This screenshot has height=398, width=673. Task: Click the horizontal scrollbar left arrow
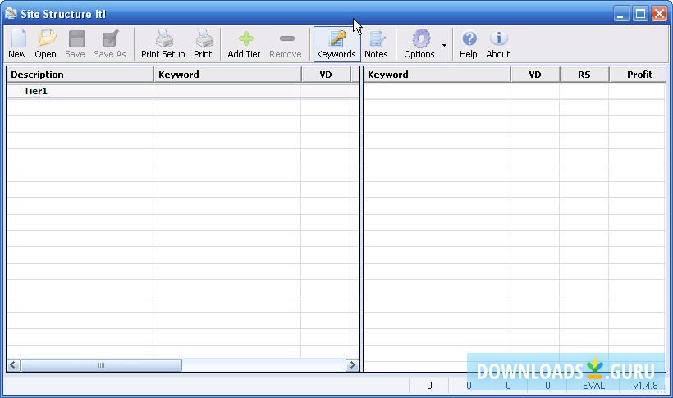[x=13, y=365]
